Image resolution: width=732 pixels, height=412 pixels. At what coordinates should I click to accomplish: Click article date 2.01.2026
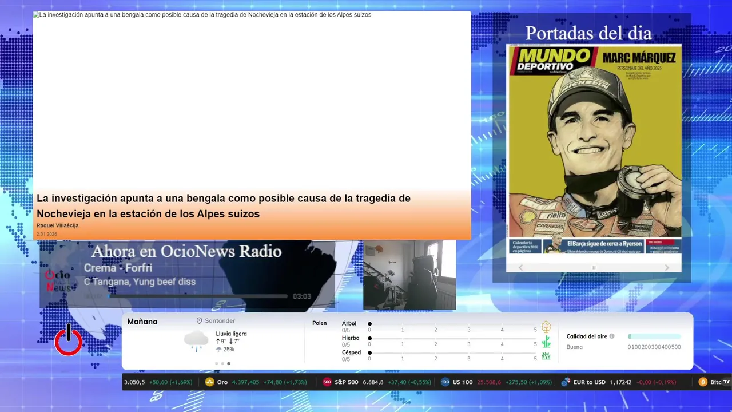click(46, 234)
